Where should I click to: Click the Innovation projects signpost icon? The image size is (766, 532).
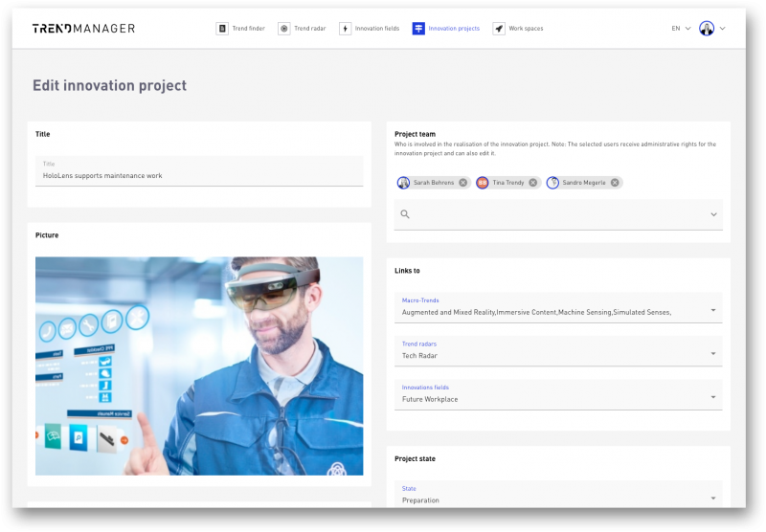[418, 29]
